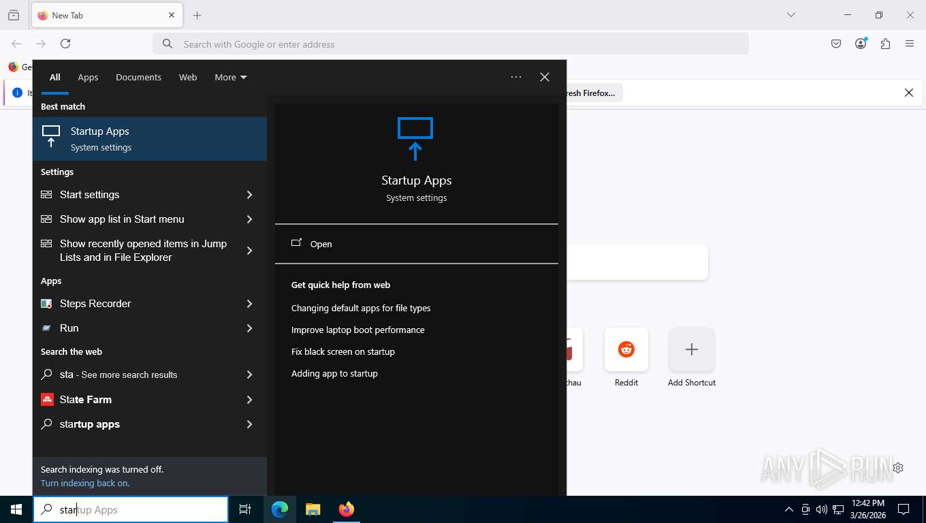
Task: Open Firefox application menu
Action: pyautogui.click(x=910, y=44)
